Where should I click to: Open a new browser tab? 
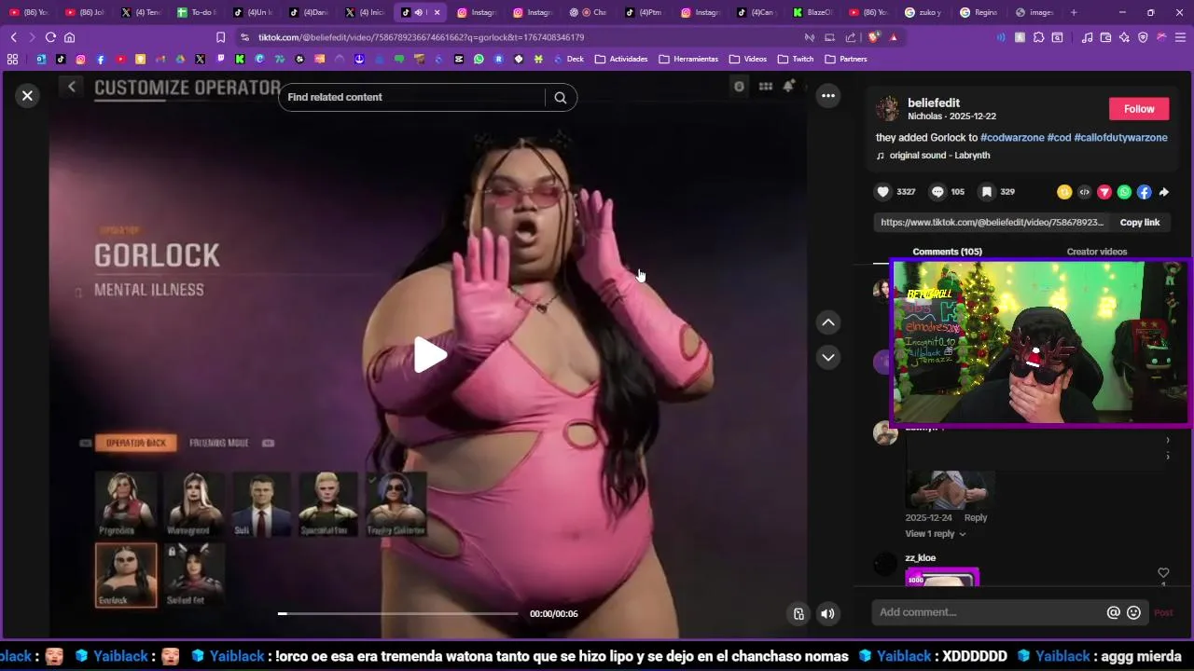click(1074, 12)
